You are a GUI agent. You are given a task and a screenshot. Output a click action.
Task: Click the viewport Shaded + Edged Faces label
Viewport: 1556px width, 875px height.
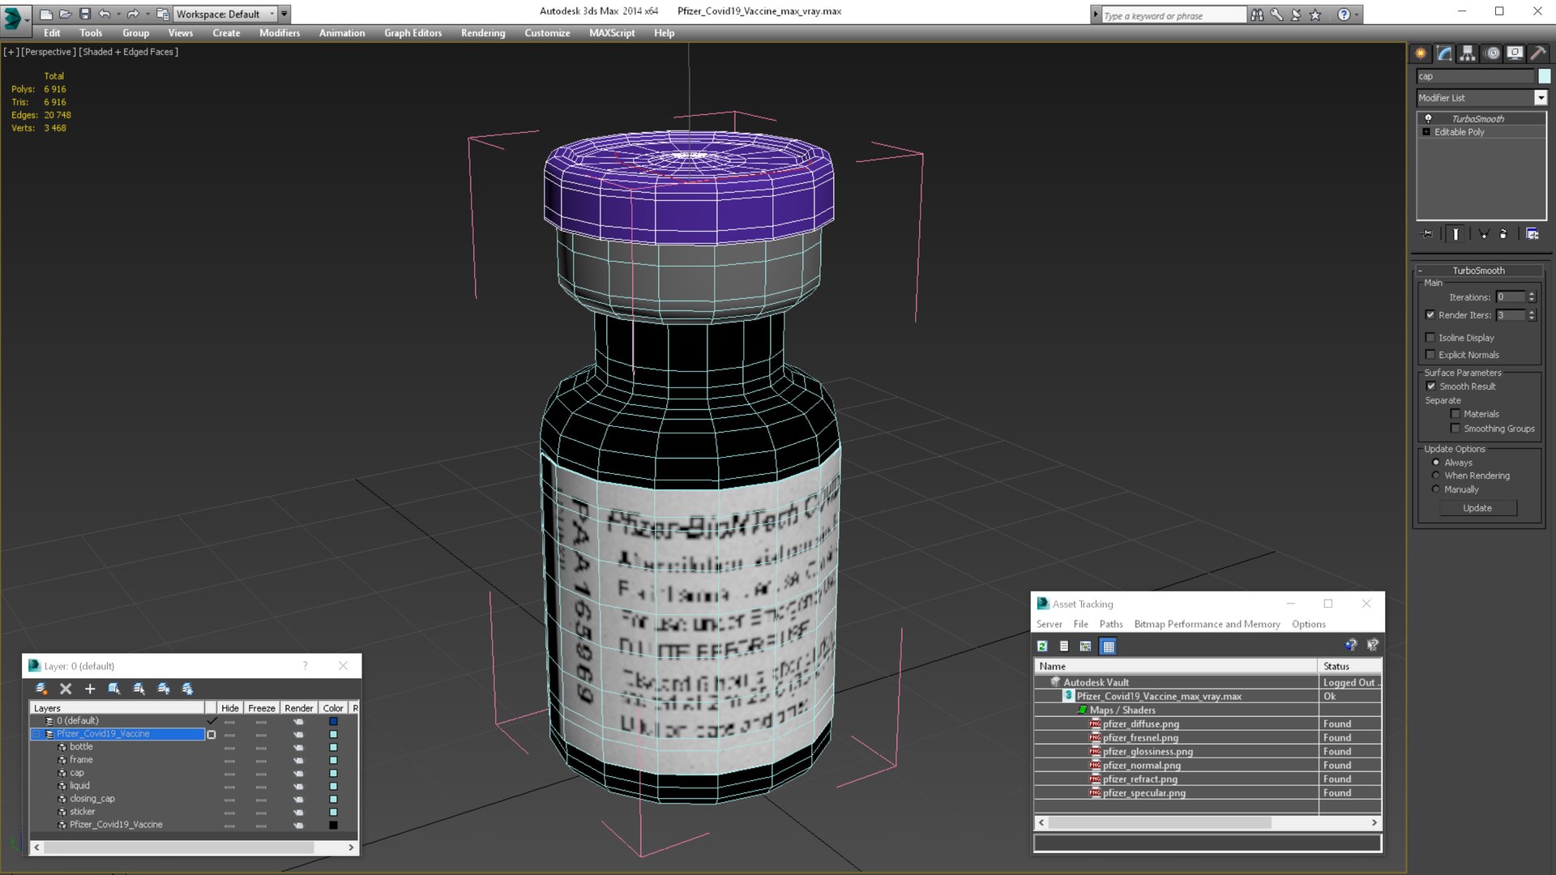(x=128, y=52)
